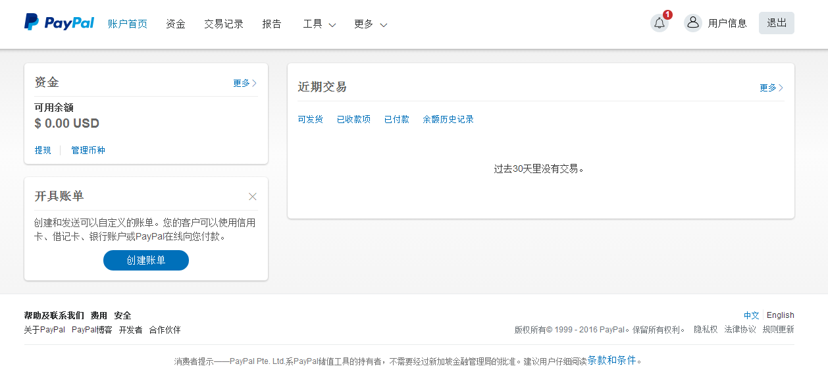Open 交易记录 in navigation

pos(224,24)
